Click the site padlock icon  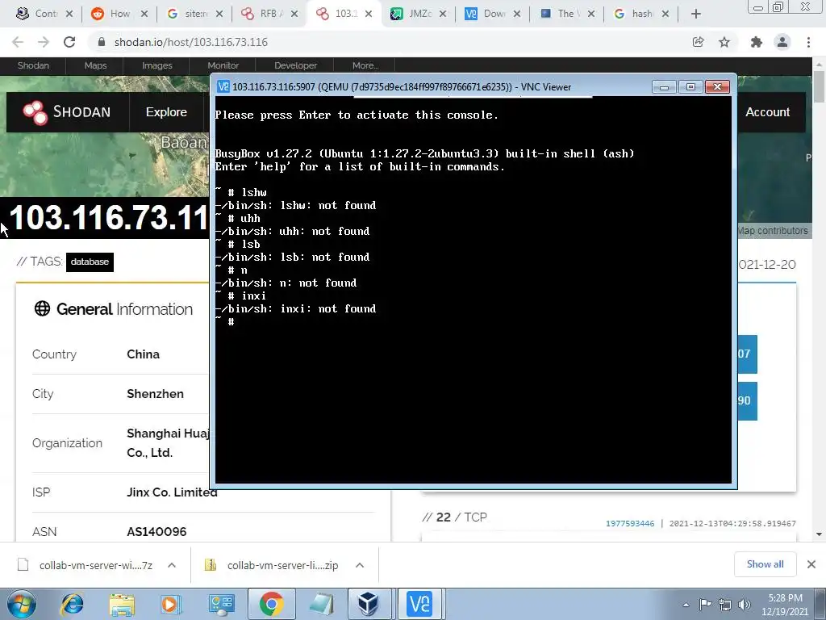coord(102,42)
